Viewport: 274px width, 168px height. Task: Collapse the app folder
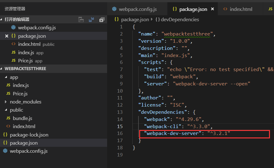pyautogui.click(x=6, y=77)
